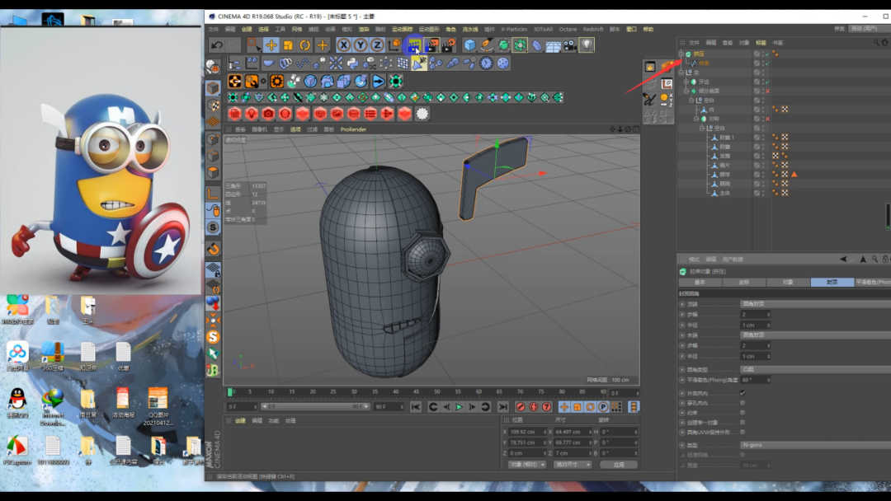Toggle the Y axis lock

point(361,44)
